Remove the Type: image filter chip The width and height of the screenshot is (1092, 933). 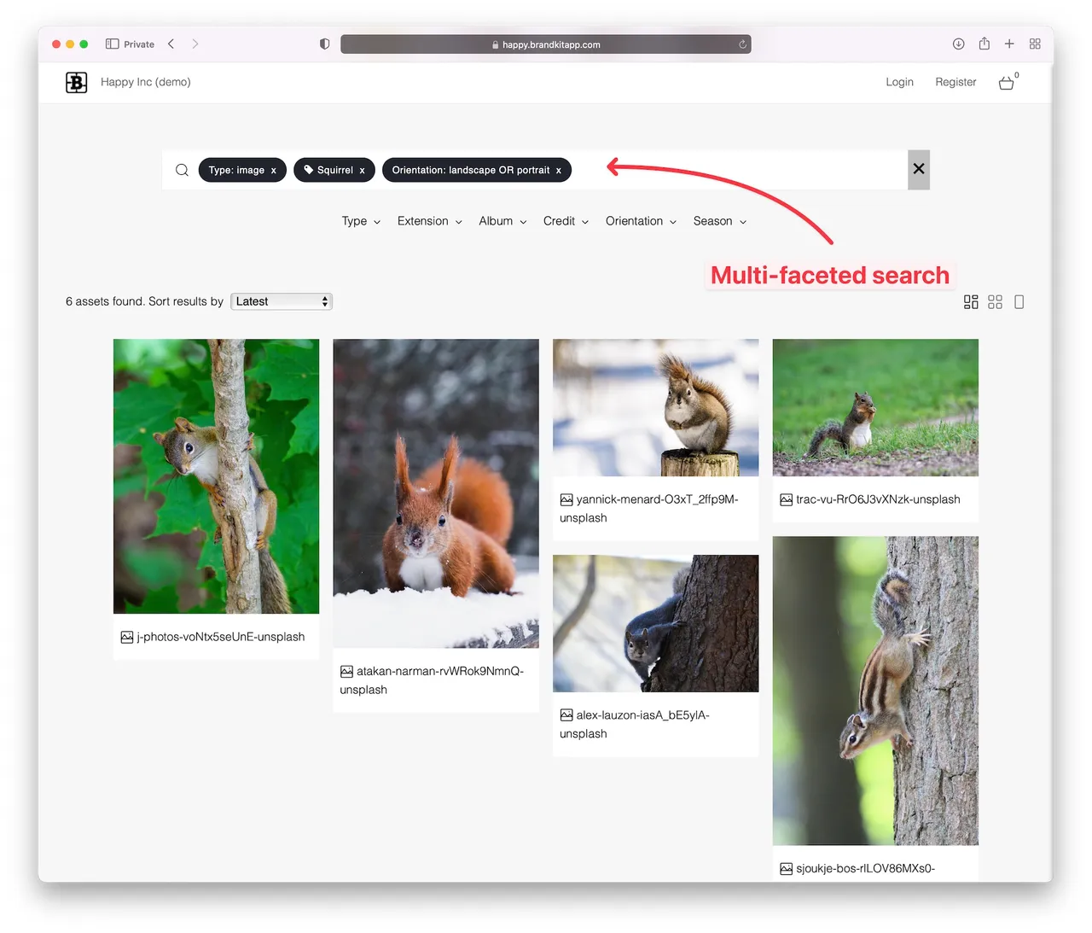tap(274, 170)
